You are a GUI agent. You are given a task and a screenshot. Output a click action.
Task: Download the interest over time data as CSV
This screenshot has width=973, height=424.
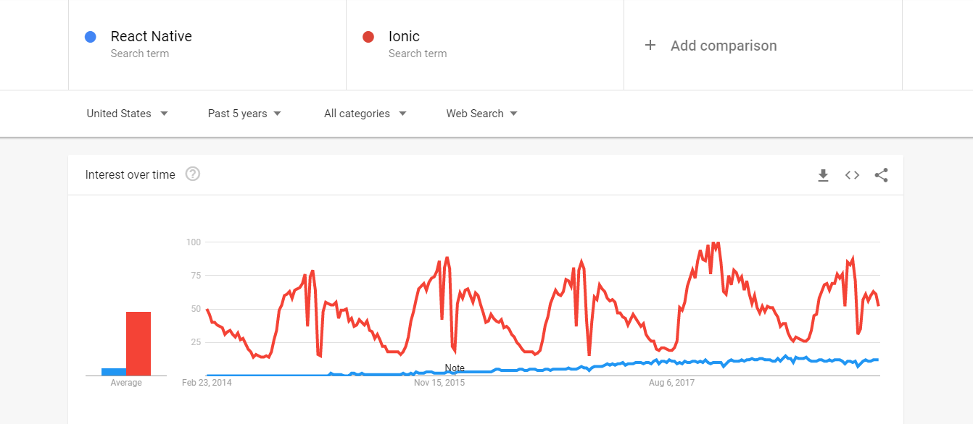pyautogui.click(x=823, y=174)
